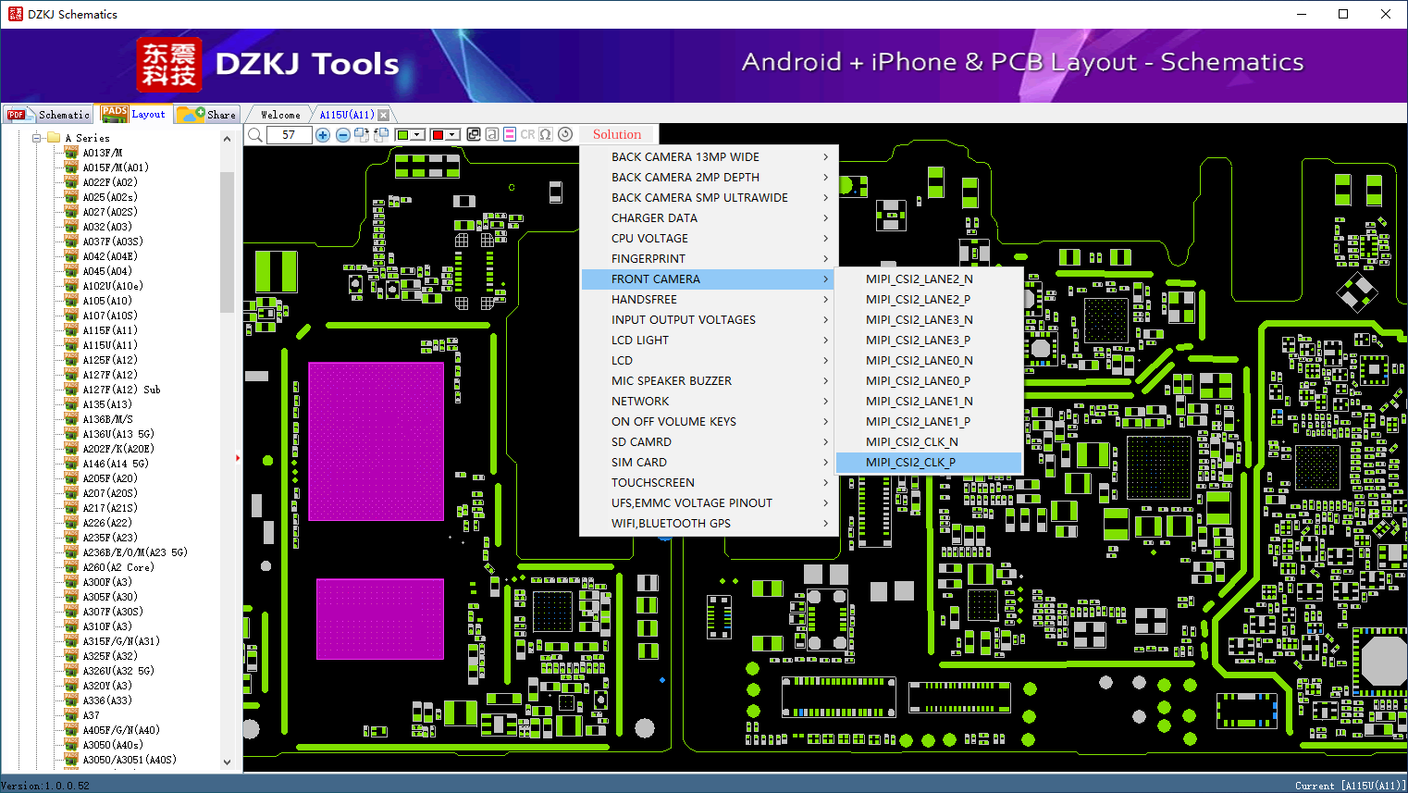Select the FRONT CAMERA menu entry
Screen dimensions: 1408x793
click(708, 279)
